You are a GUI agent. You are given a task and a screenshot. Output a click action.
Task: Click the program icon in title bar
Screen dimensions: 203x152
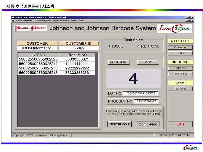point(13,17)
